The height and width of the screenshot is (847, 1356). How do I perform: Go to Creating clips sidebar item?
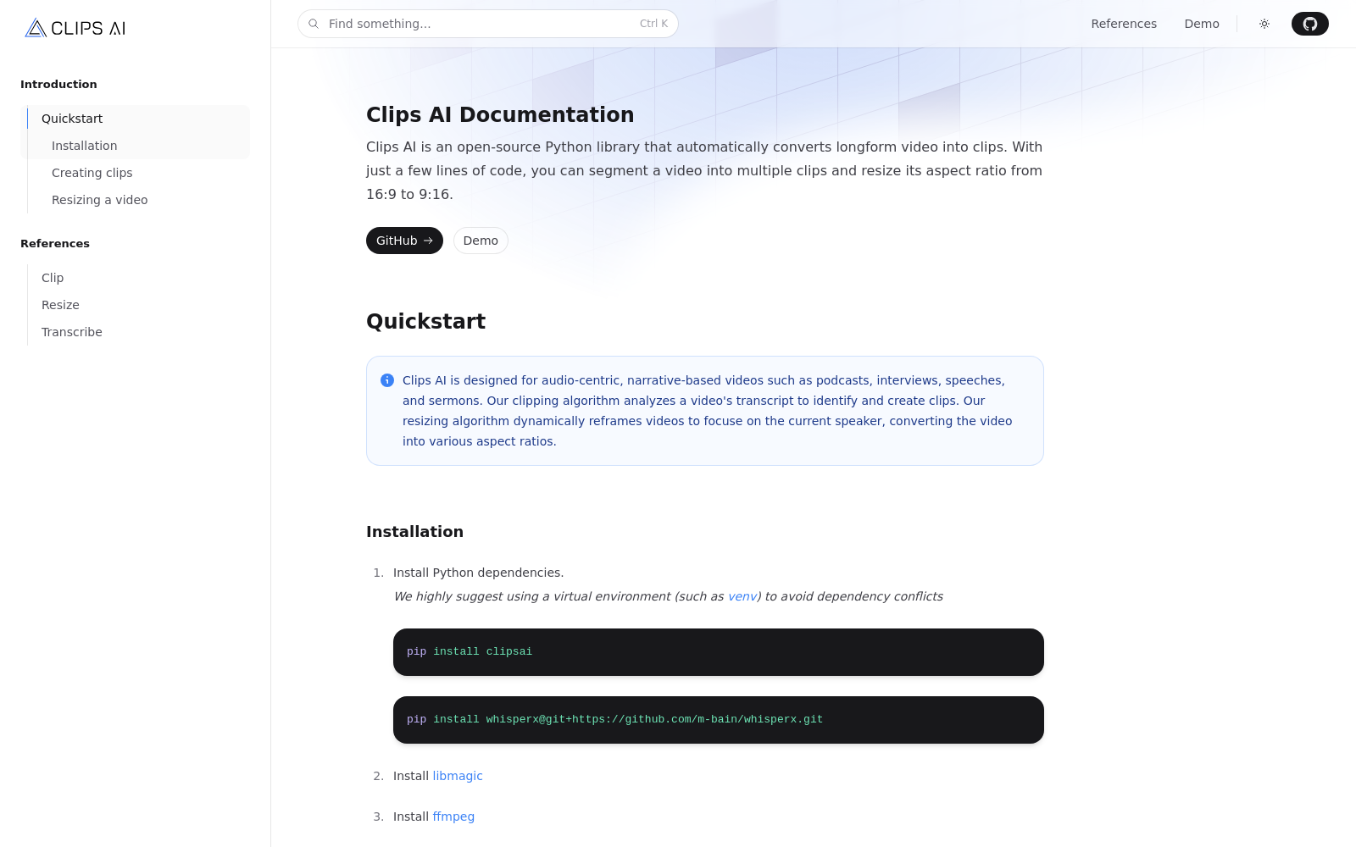[92, 173]
